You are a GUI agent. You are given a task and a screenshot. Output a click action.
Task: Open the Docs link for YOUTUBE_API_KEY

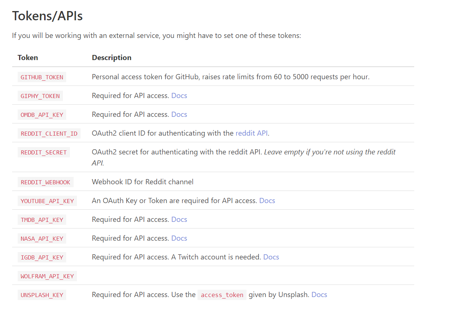click(x=267, y=200)
